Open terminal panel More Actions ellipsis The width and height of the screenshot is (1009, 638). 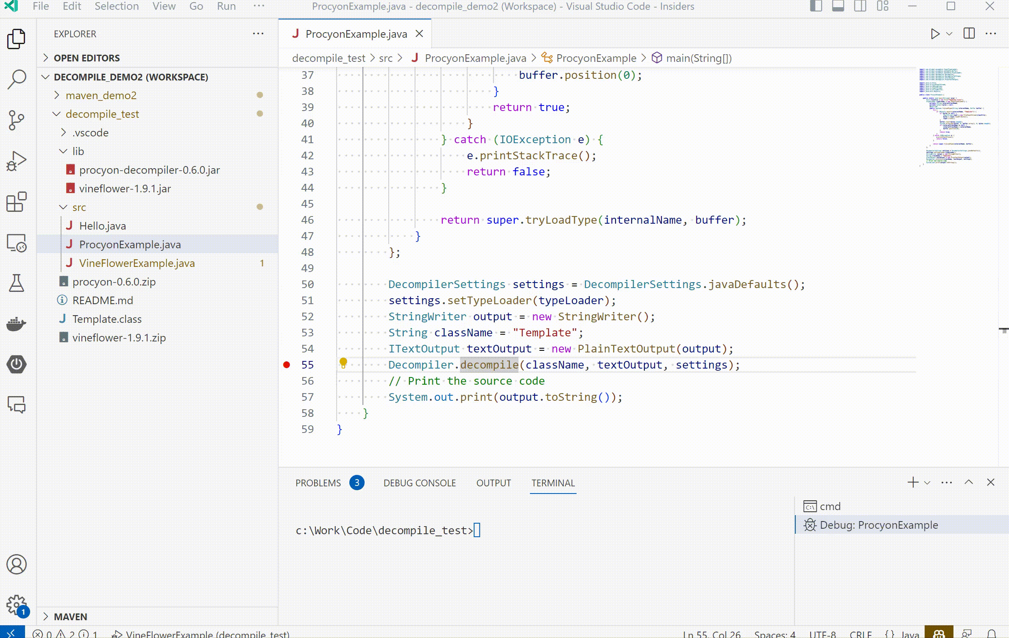(946, 482)
